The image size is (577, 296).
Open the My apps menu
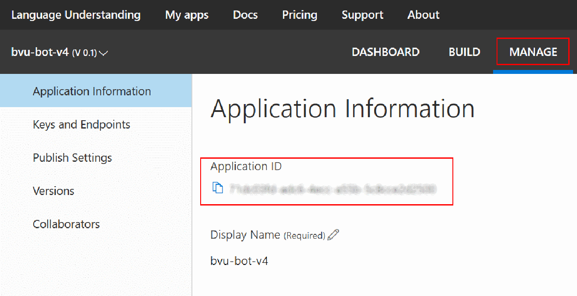click(x=186, y=14)
